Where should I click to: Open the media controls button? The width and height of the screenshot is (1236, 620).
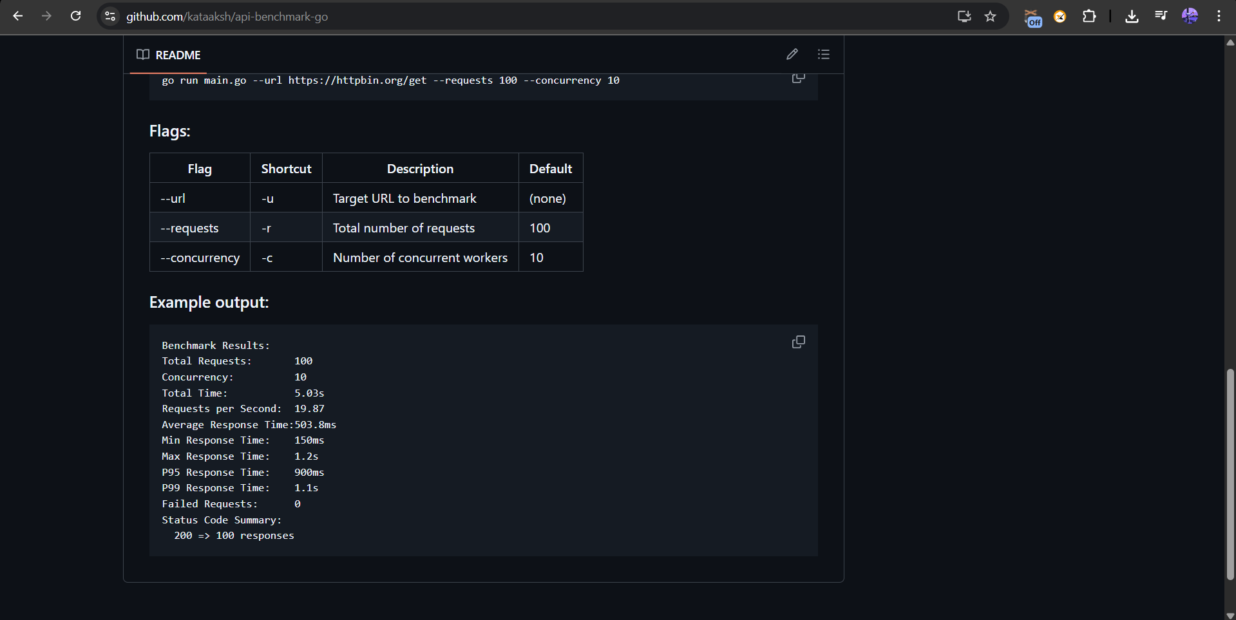[x=1161, y=16]
